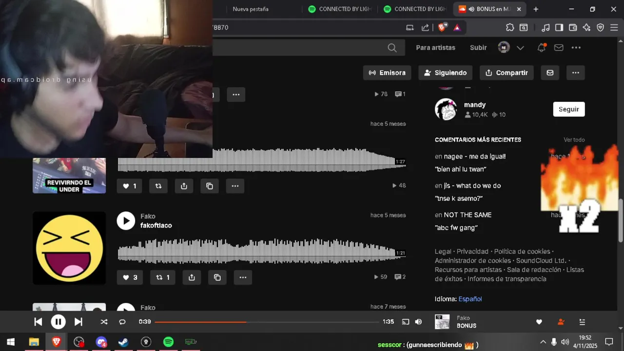The image size is (624, 351).
Task: Open a new browser tab
Action: click(536, 9)
